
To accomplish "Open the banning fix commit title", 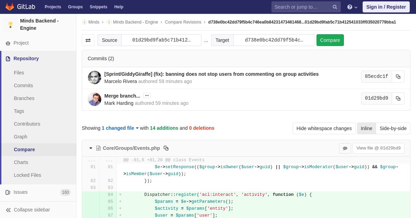I will tap(211, 74).
